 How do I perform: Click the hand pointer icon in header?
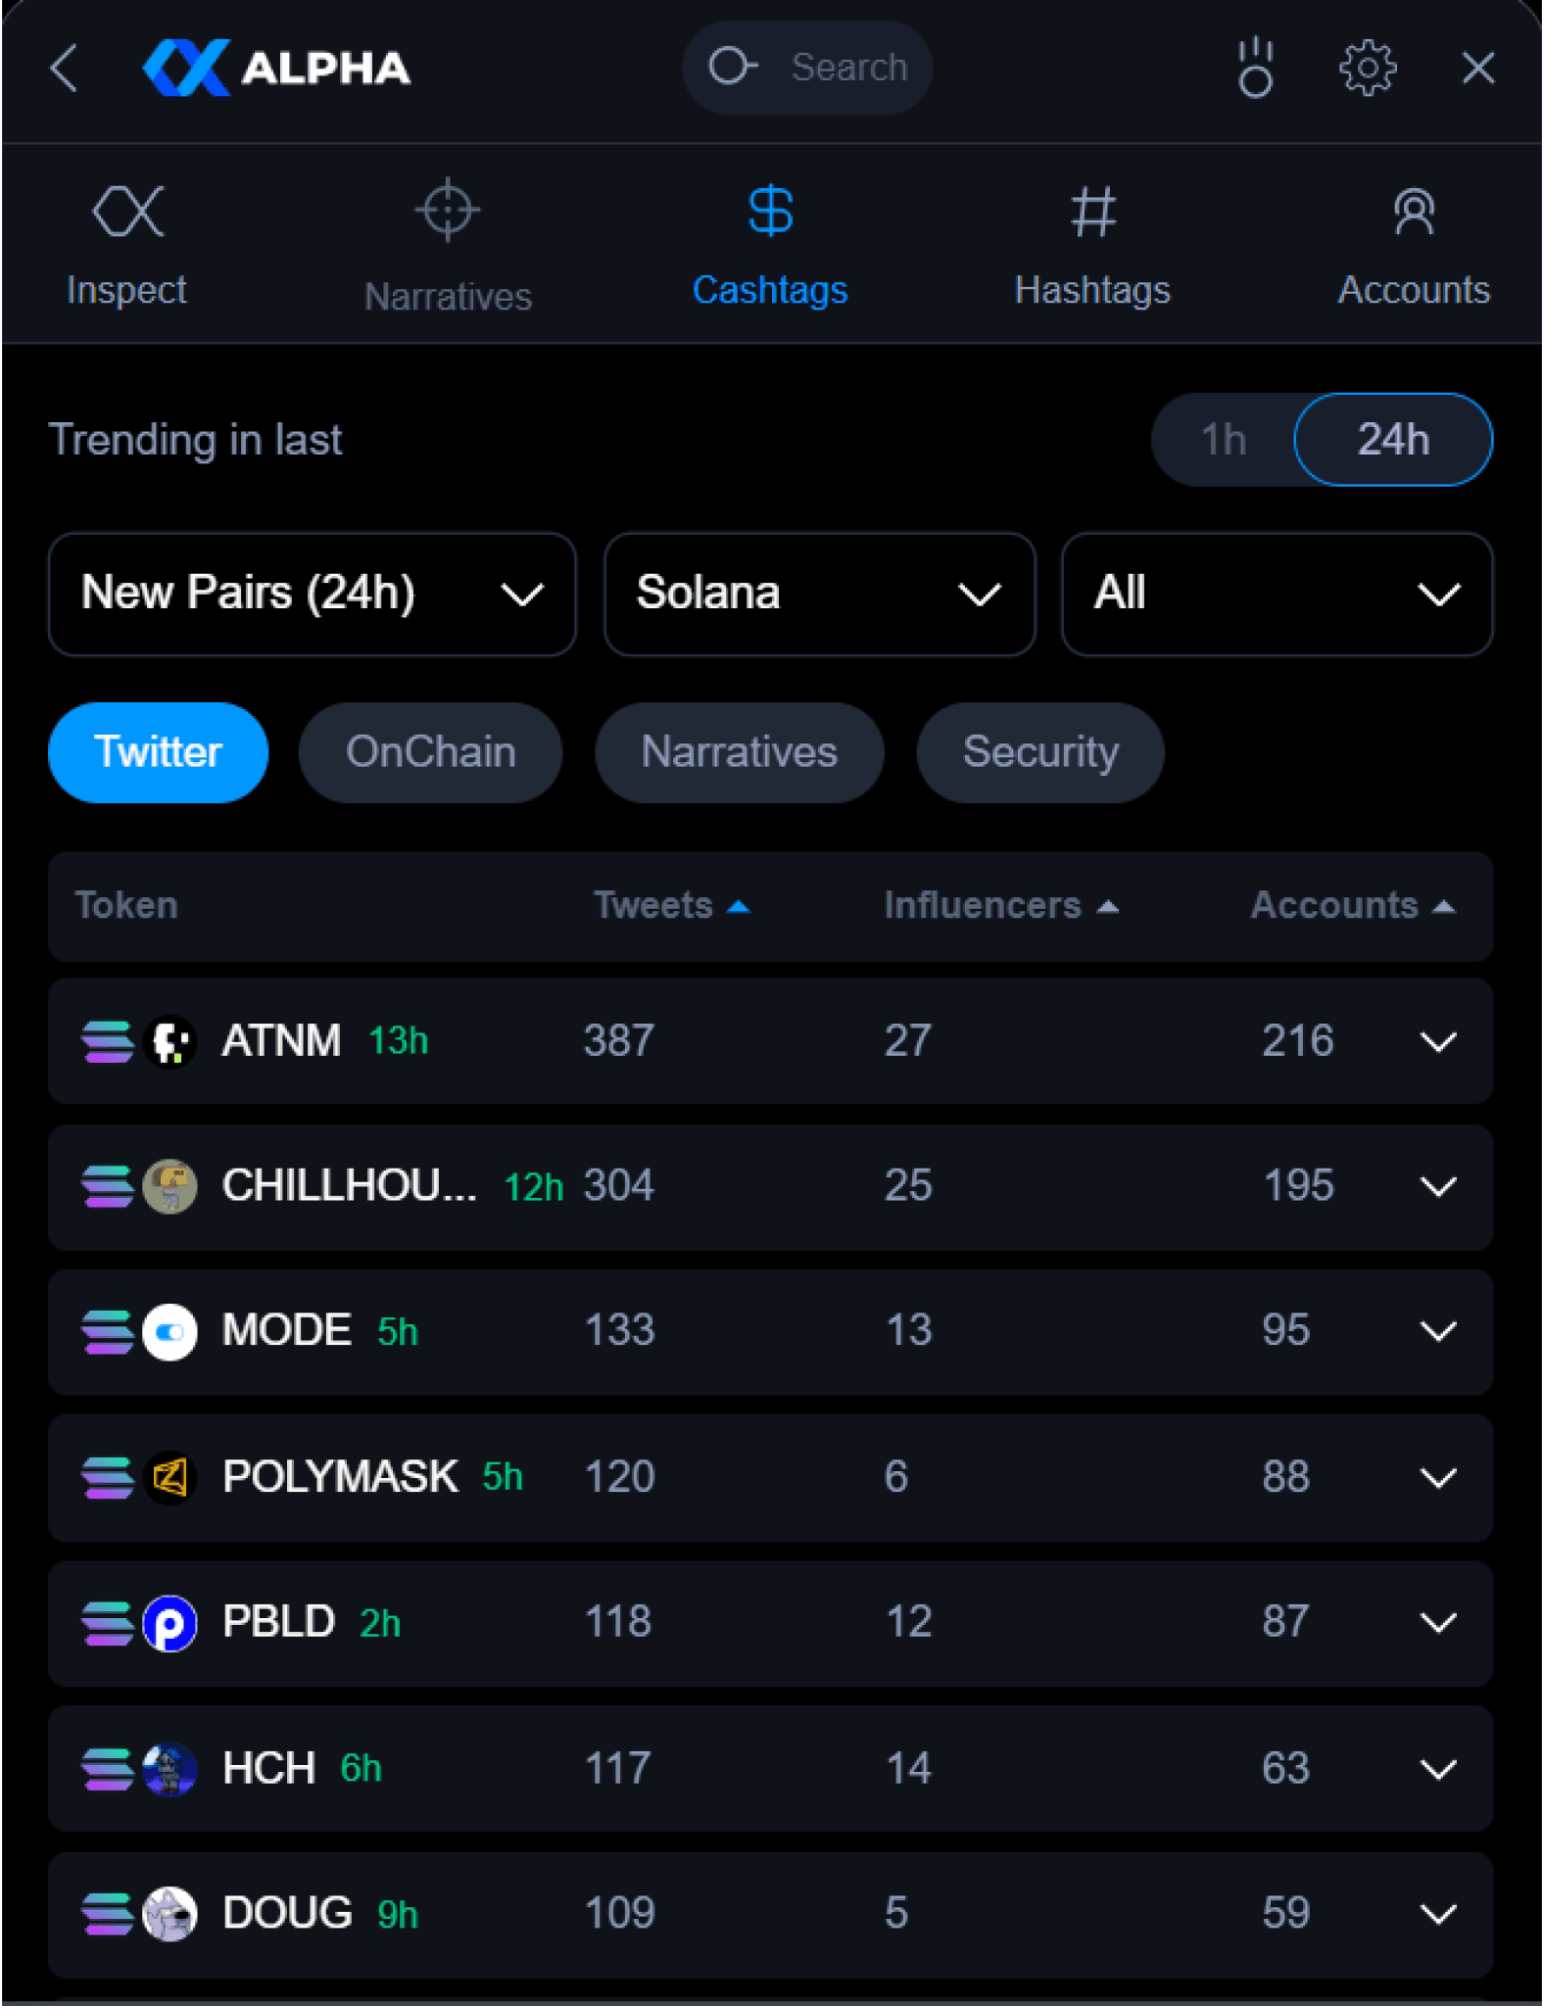click(1255, 69)
